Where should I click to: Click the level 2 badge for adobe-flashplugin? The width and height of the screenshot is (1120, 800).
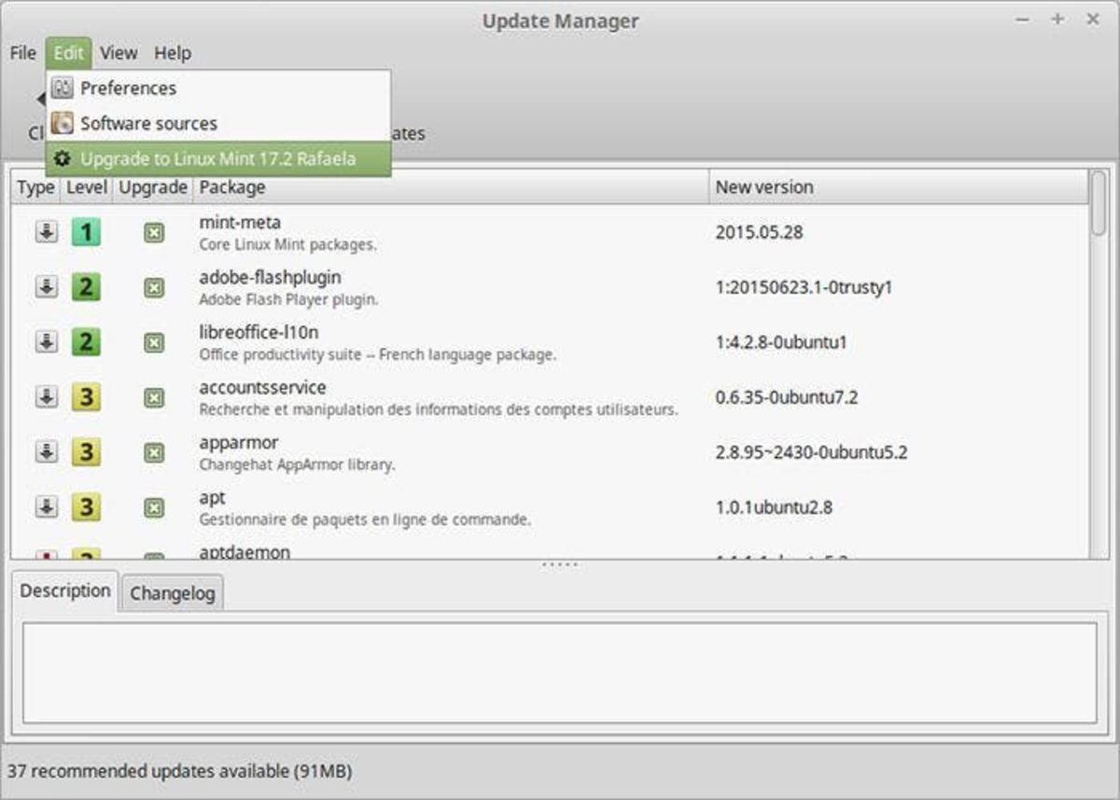point(86,286)
